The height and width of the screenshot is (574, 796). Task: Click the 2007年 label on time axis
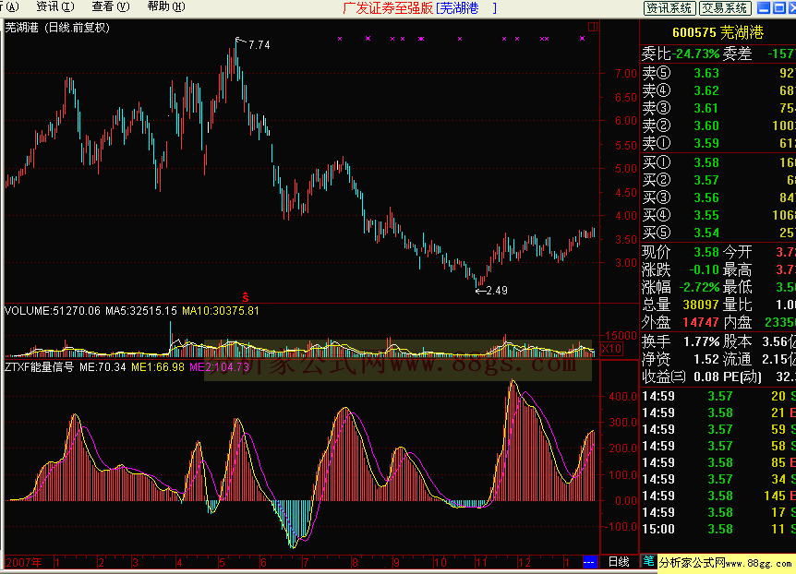[x=24, y=562]
